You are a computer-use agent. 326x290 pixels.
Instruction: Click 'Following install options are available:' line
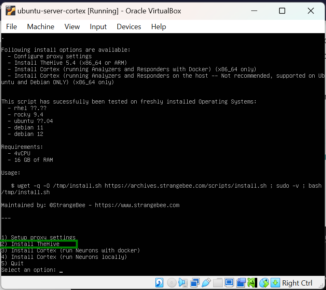(x=66, y=50)
